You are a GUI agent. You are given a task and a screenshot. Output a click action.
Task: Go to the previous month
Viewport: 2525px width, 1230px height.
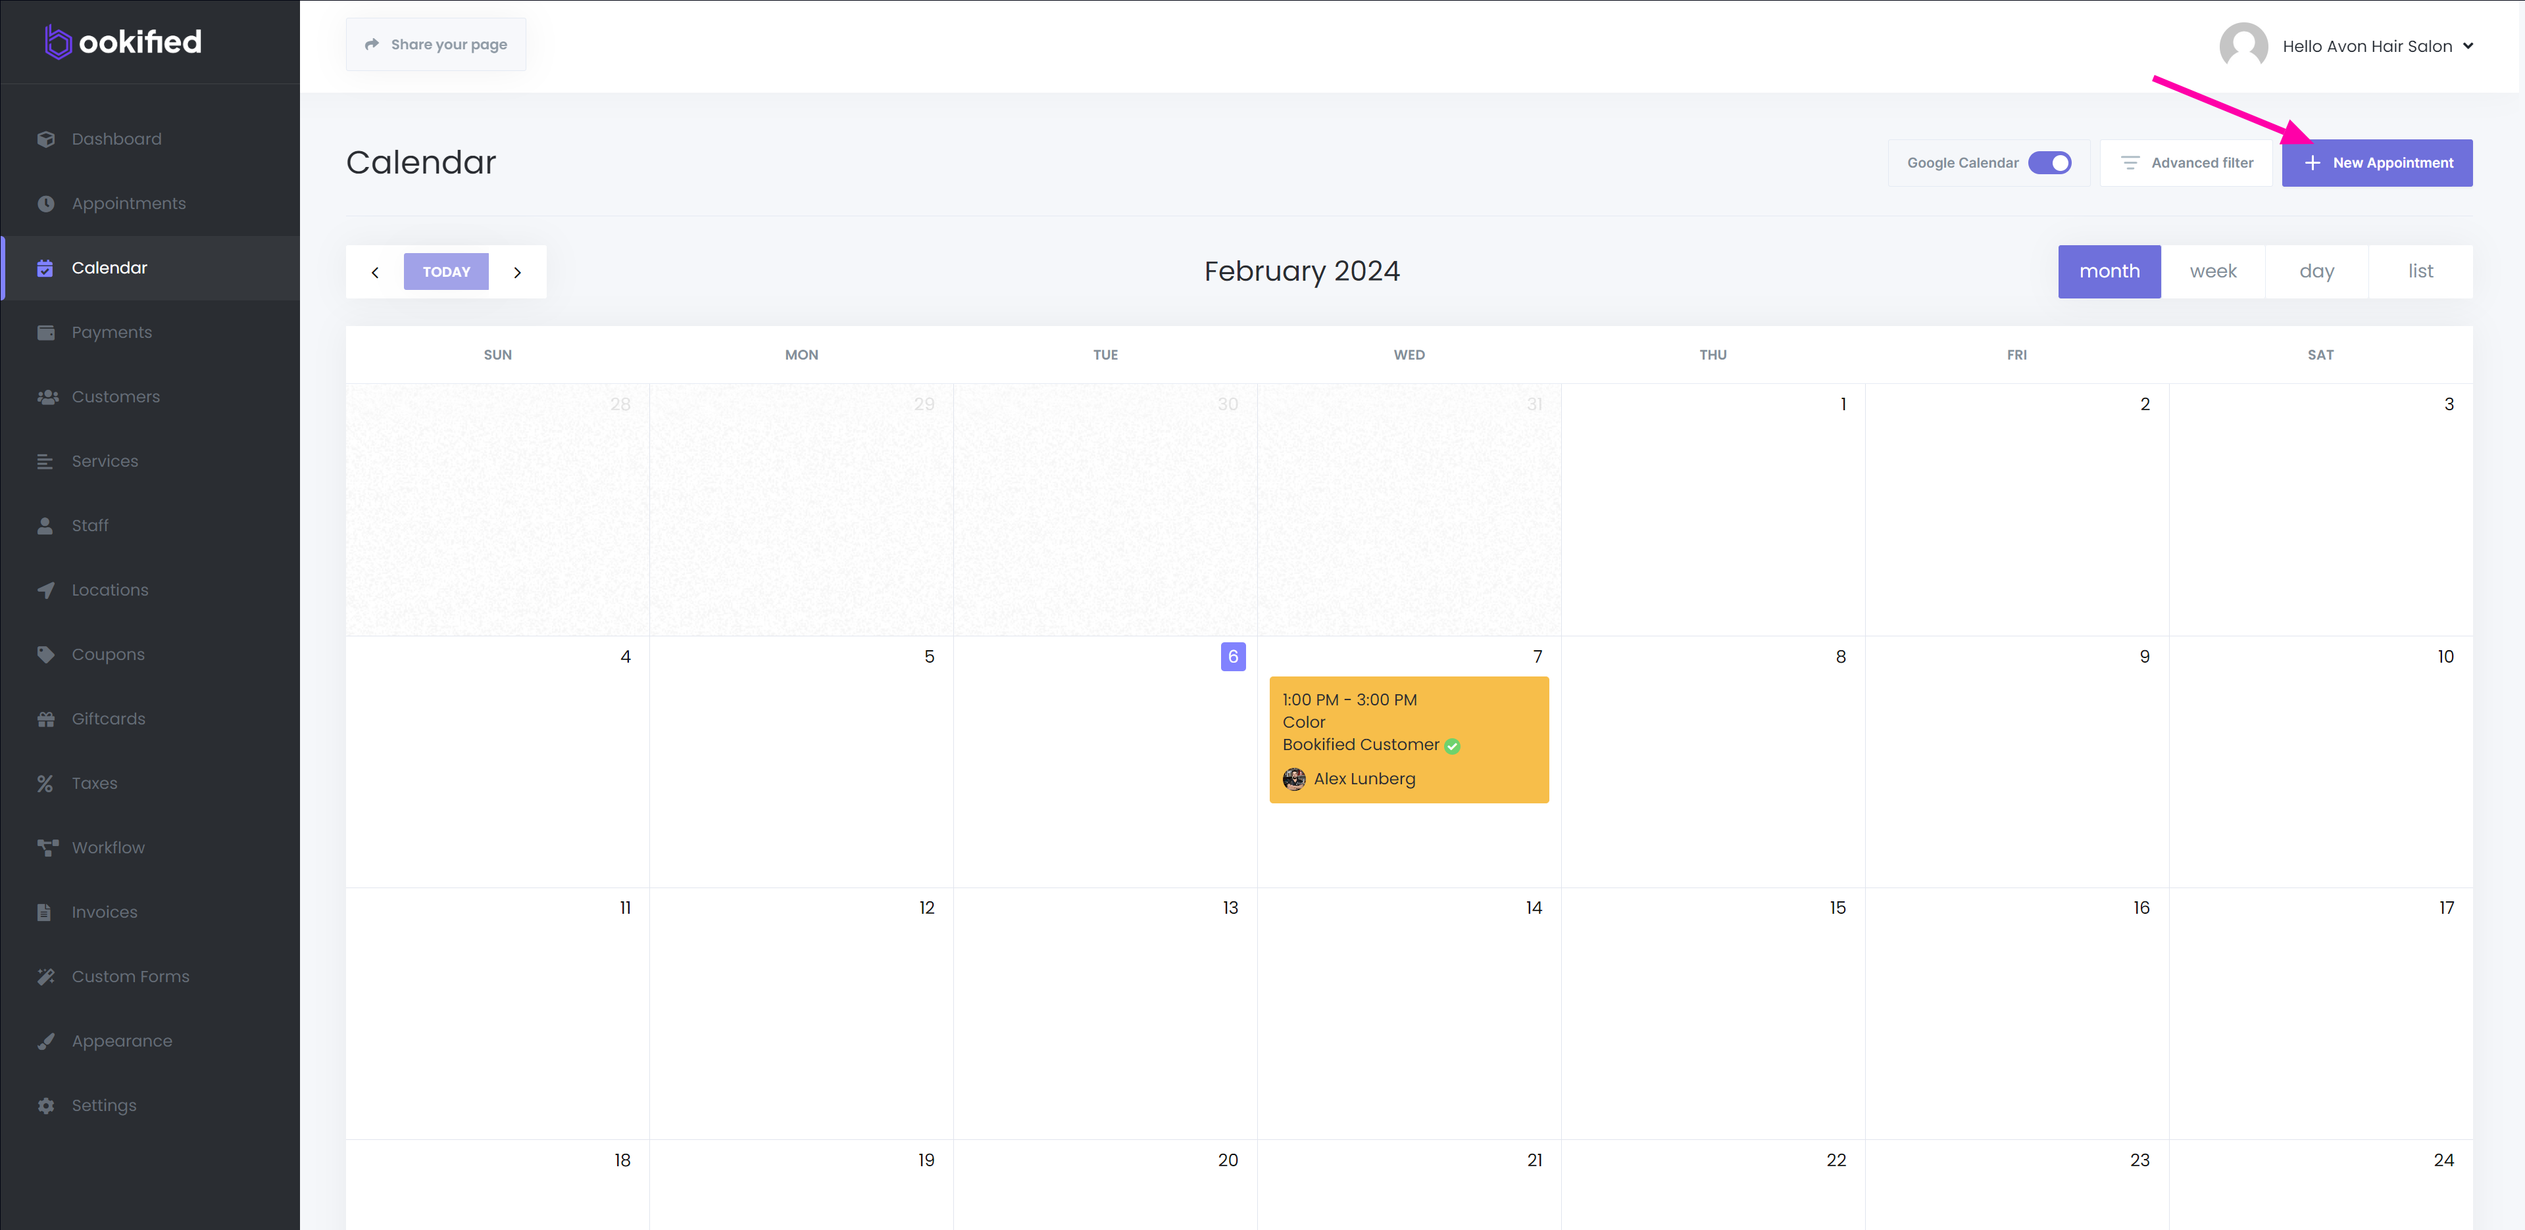[x=374, y=272]
